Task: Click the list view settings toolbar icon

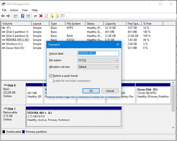Action: pos(63,16)
